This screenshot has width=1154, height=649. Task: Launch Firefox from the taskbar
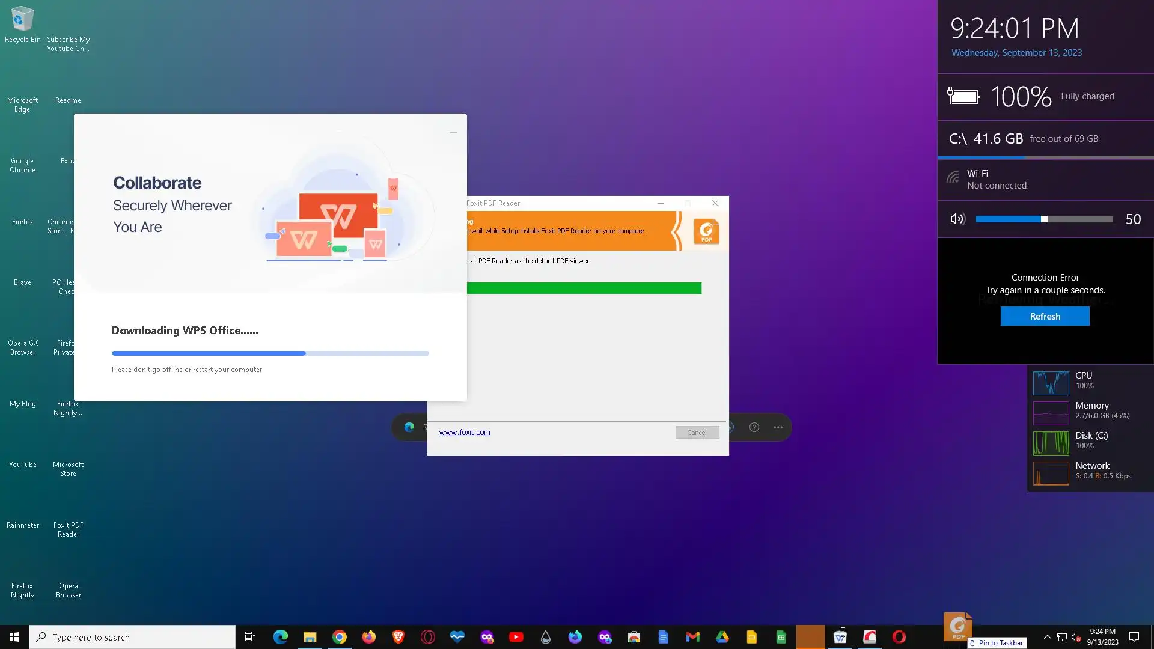coord(368,637)
